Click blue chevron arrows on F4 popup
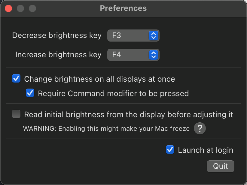 point(154,55)
